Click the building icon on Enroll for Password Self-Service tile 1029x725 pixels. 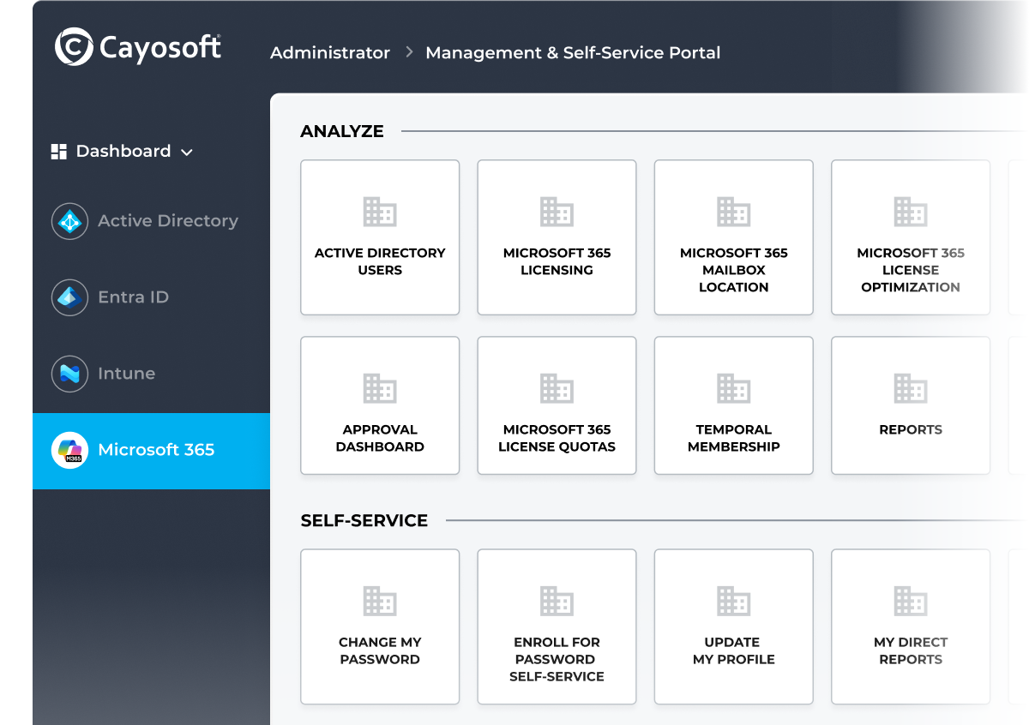pyautogui.click(x=557, y=601)
